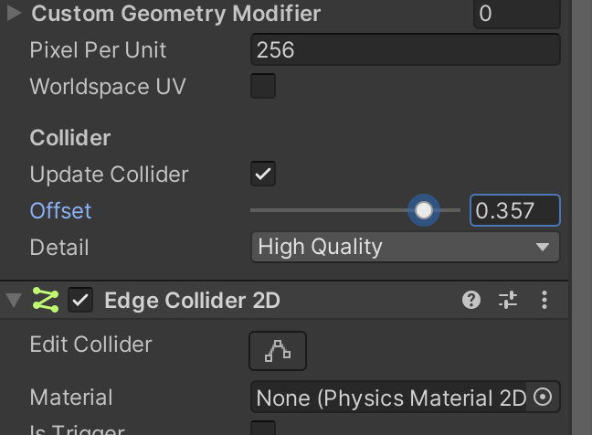The image size is (592, 435).
Task: Open Physics Material 2D object picker
Action: (543, 398)
